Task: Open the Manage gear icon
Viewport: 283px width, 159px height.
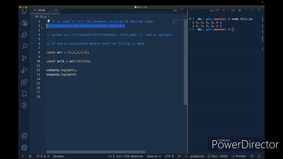Action: pyautogui.click(x=24, y=148)
